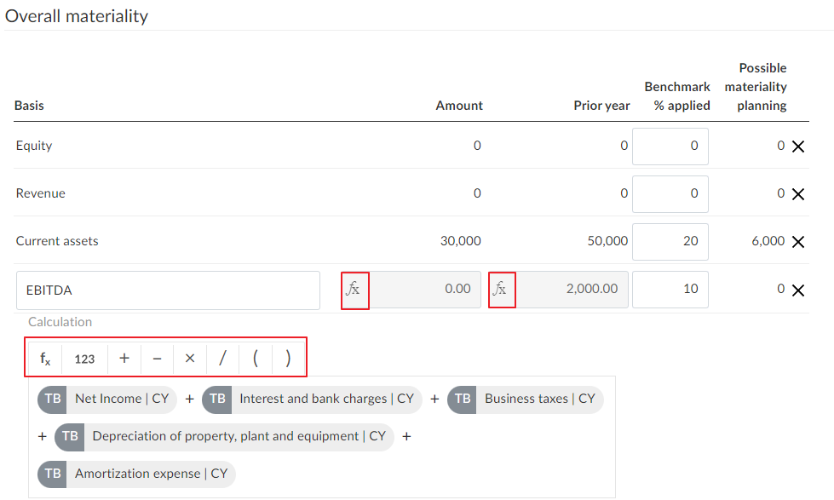Select the Amortization expense | CY token
The height and width of the screenshot is (500, 834).
click(x=136, y=474)
